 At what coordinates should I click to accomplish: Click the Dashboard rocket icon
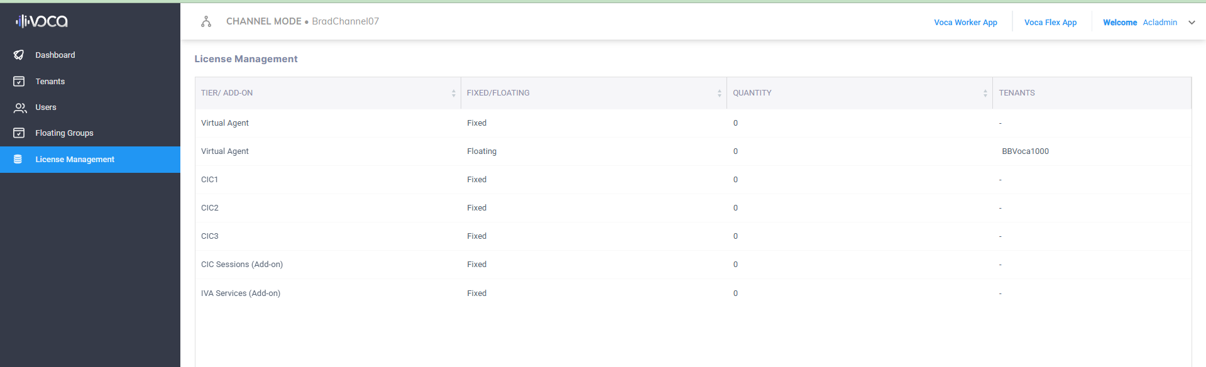click(19, 55)
